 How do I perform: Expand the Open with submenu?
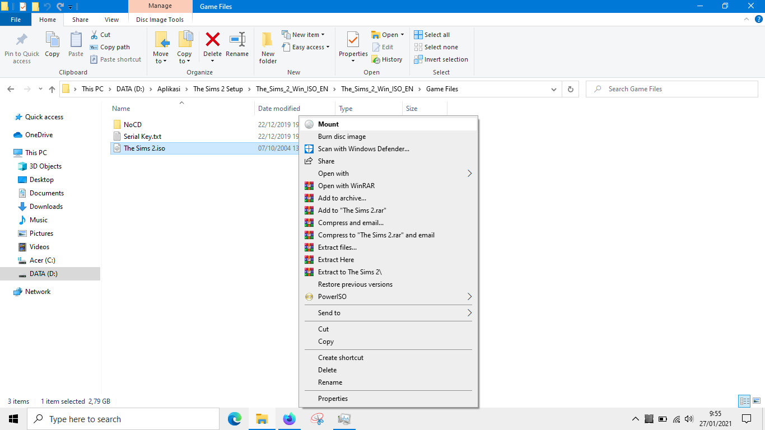(389, 174)
